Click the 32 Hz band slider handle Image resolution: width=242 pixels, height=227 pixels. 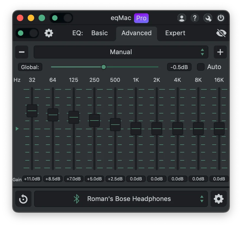pyautogui.click(x=32, y=111)
